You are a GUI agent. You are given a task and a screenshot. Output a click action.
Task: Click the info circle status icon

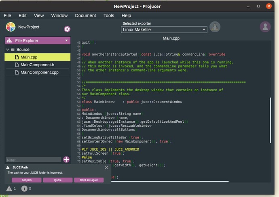24,189
